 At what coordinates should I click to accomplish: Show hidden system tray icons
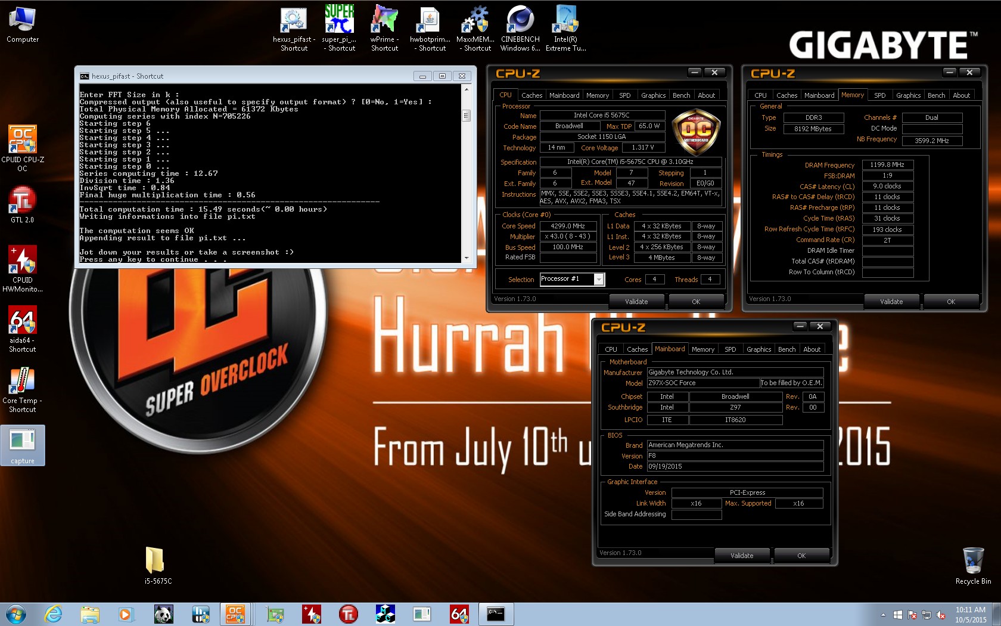pyautogui.click(x=883, y=615)
